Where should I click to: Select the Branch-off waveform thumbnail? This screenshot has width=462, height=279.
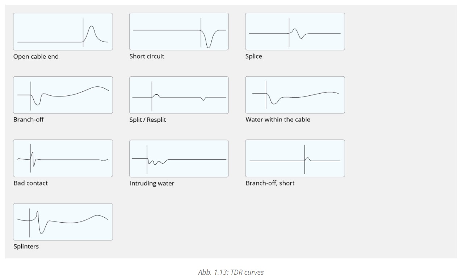tap(63, 95)
